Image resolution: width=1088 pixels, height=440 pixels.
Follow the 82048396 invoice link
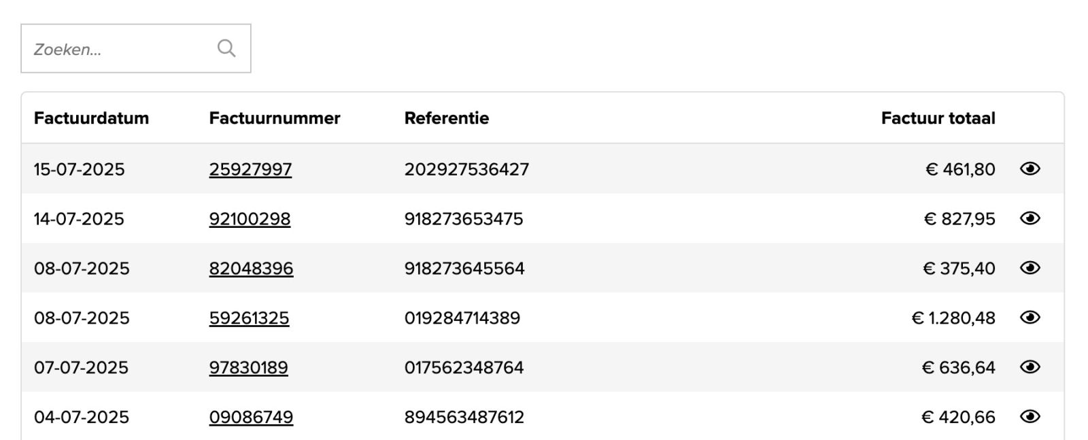click(251, 269)
